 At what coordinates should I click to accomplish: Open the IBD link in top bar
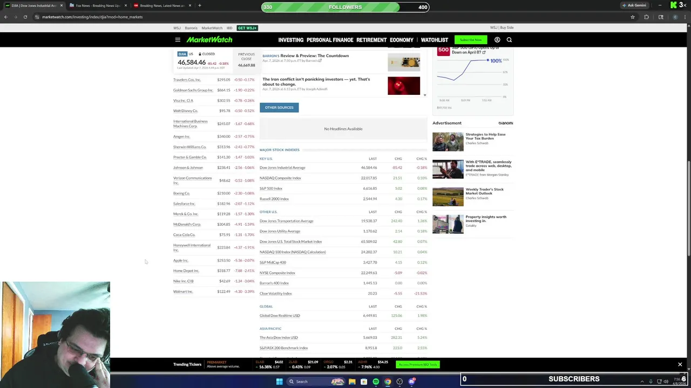coord(229,28)
